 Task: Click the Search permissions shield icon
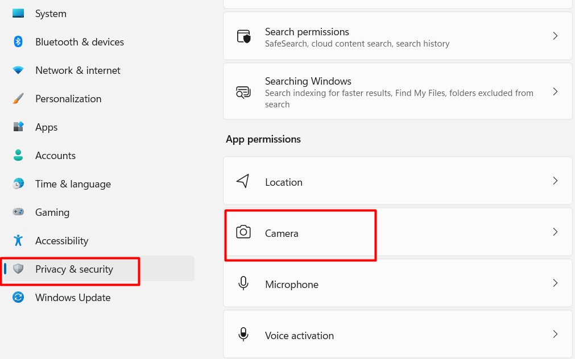(x=243, y=37)
